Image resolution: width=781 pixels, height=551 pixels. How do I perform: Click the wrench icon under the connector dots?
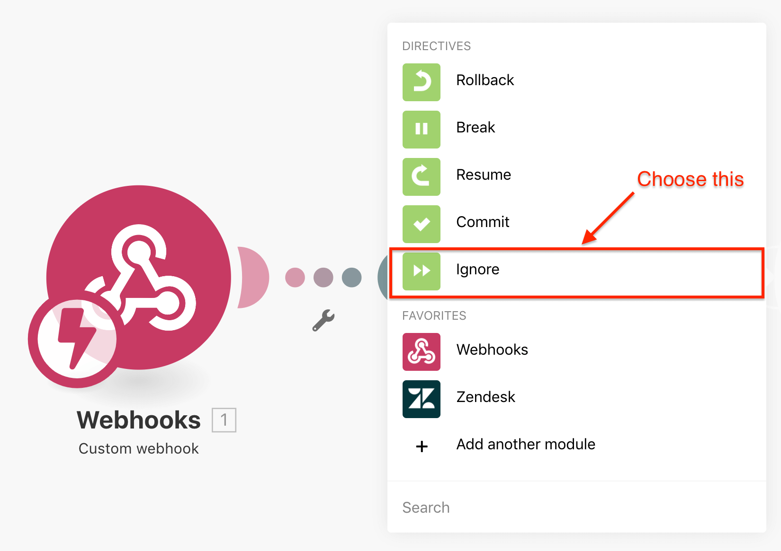coord(323,320)
